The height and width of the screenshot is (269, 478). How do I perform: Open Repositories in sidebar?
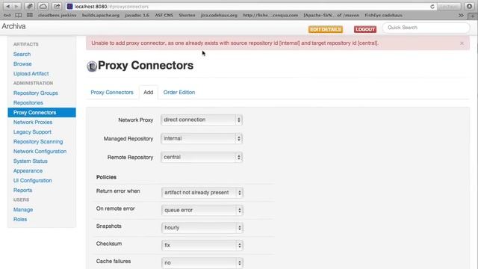pos(28,103)
